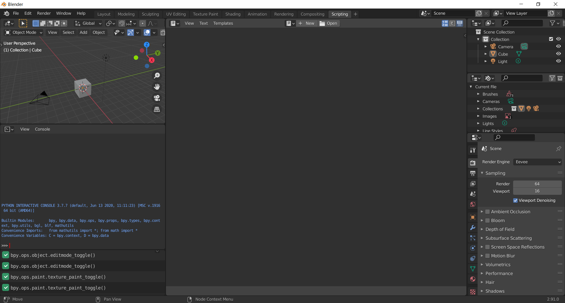
Task: Enable Motion Blur checkbox
Action: pos(487,256)
